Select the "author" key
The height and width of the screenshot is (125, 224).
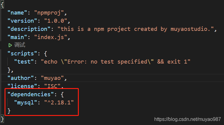click(21, 78)
